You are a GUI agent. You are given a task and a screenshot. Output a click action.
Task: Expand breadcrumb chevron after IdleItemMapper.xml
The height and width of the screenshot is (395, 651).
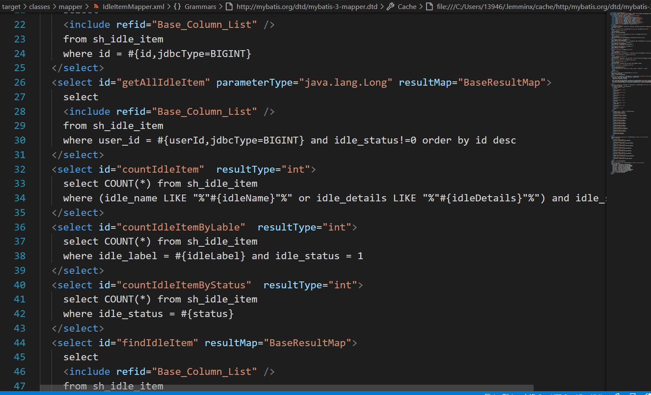click(169, 6)
